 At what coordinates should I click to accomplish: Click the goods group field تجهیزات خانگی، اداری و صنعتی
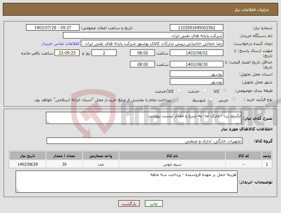[145, 141]
